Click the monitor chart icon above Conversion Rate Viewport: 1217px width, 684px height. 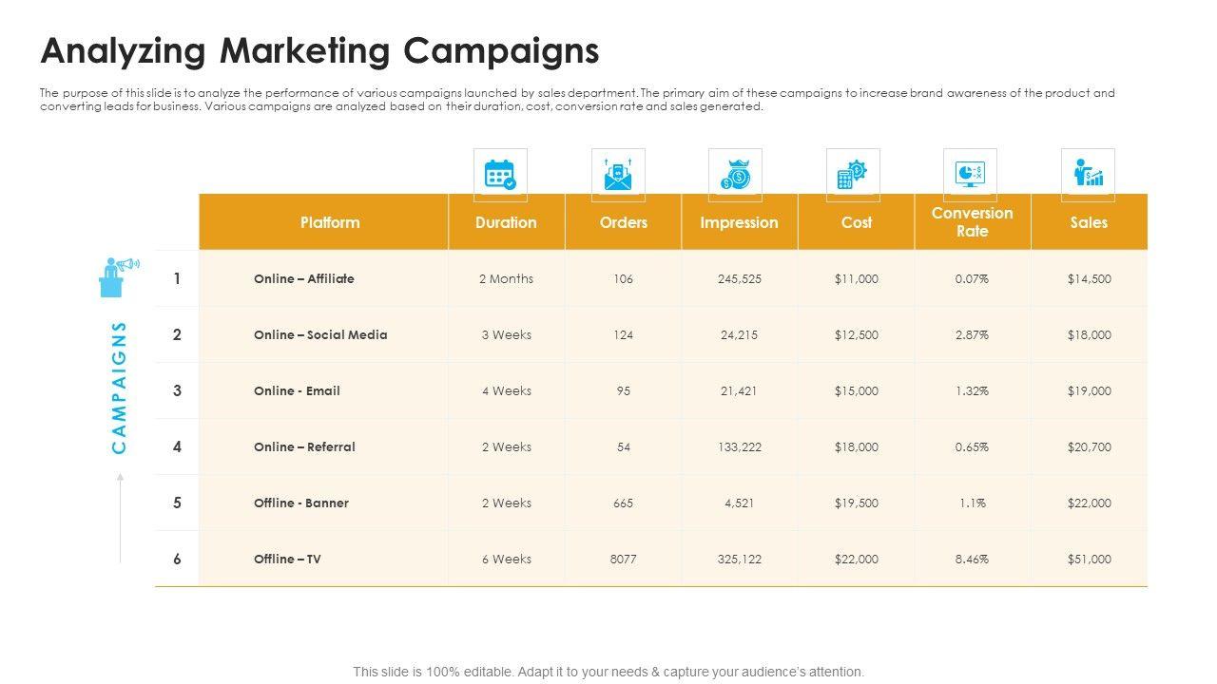click(970, 175)
